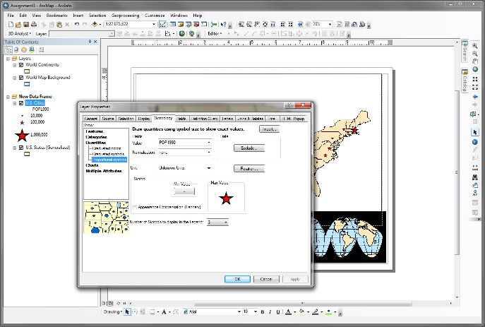Open the Editor dropdown menu
The width and height of the screenshot is (485, 327).
pos(215,33)
